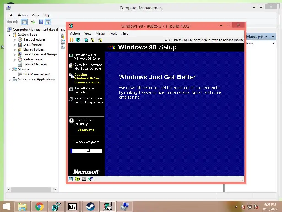Click taskbar clock showing 9:01 PM
The height and width of the screenshot is (212, 282).
pyautogui.click(x=270, y=205)
